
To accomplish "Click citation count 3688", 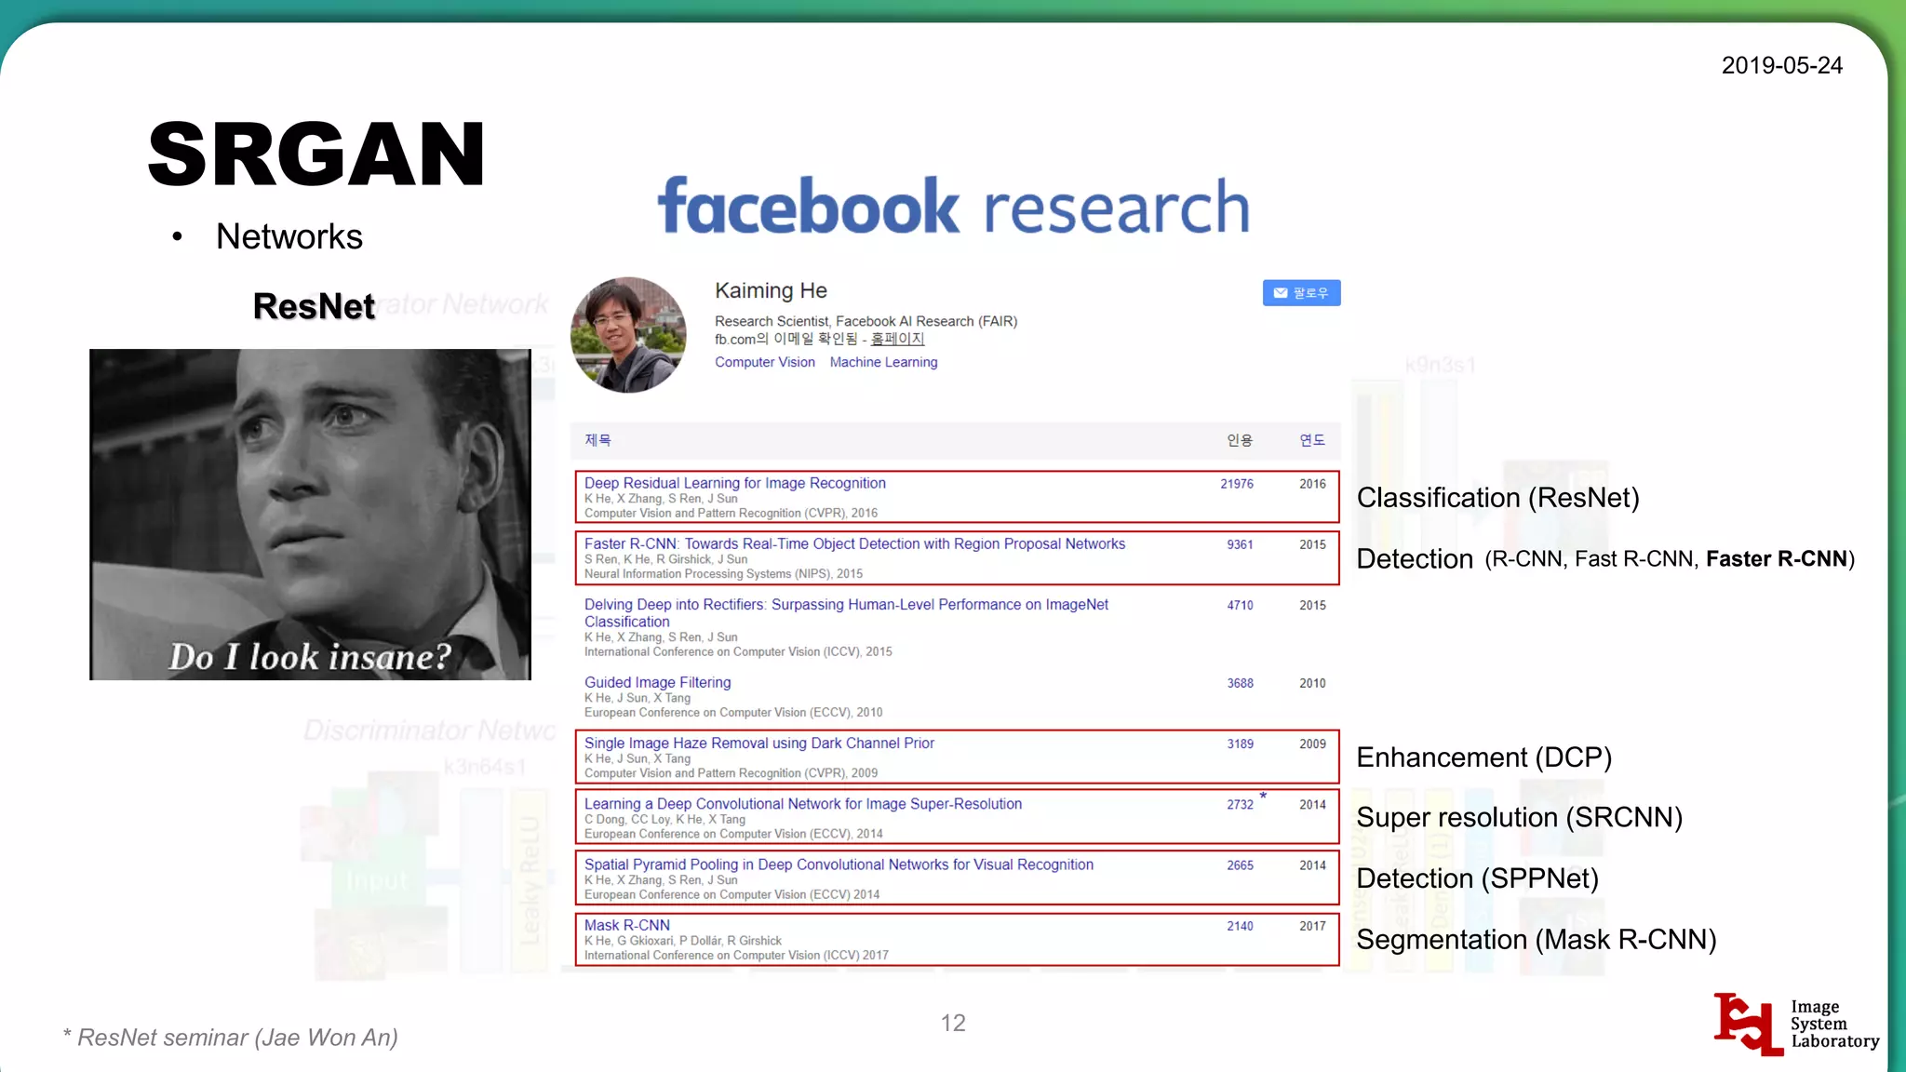I will click(1240, 683).
